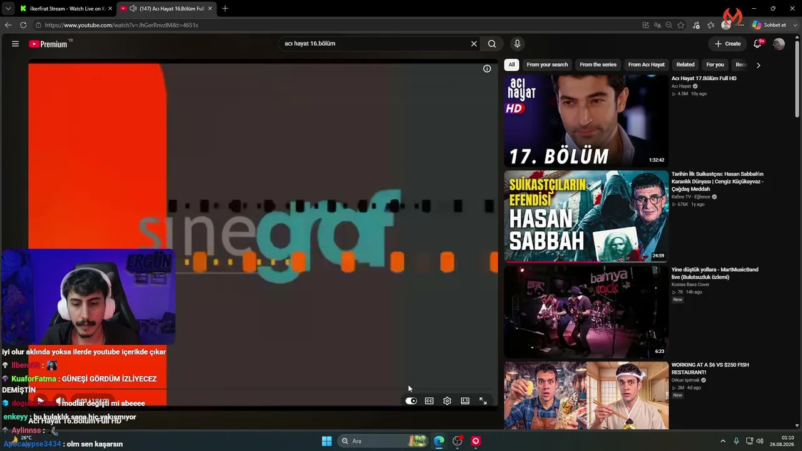Open the Hasan Sabbah video thumbnail

pyautogui.click(x=586, y=216)
